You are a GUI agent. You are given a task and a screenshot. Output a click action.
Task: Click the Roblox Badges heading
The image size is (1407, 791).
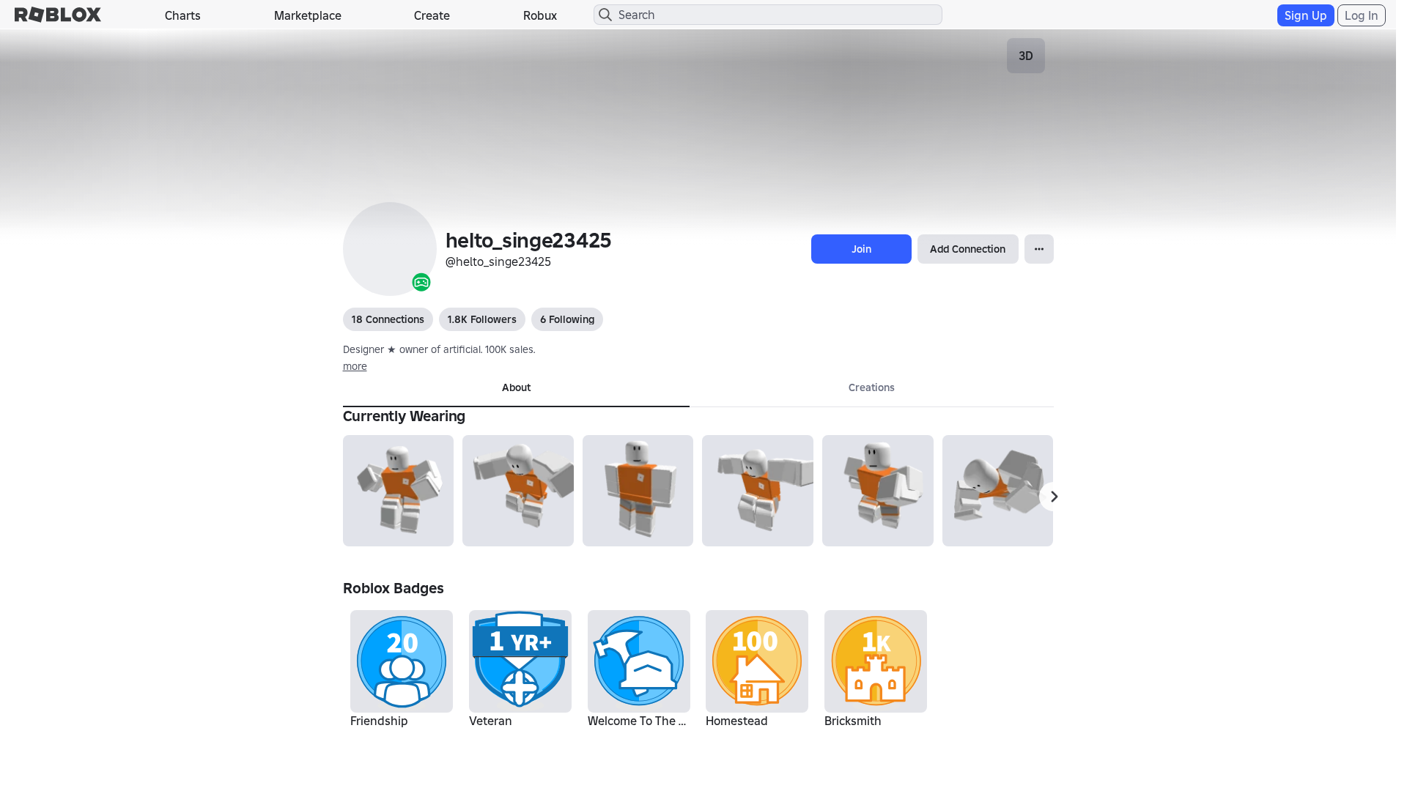[x=394, y=588]
